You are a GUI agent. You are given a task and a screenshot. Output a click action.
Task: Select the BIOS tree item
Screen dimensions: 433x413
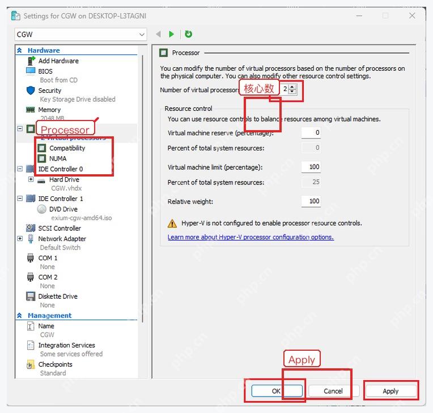coord(45,71)
